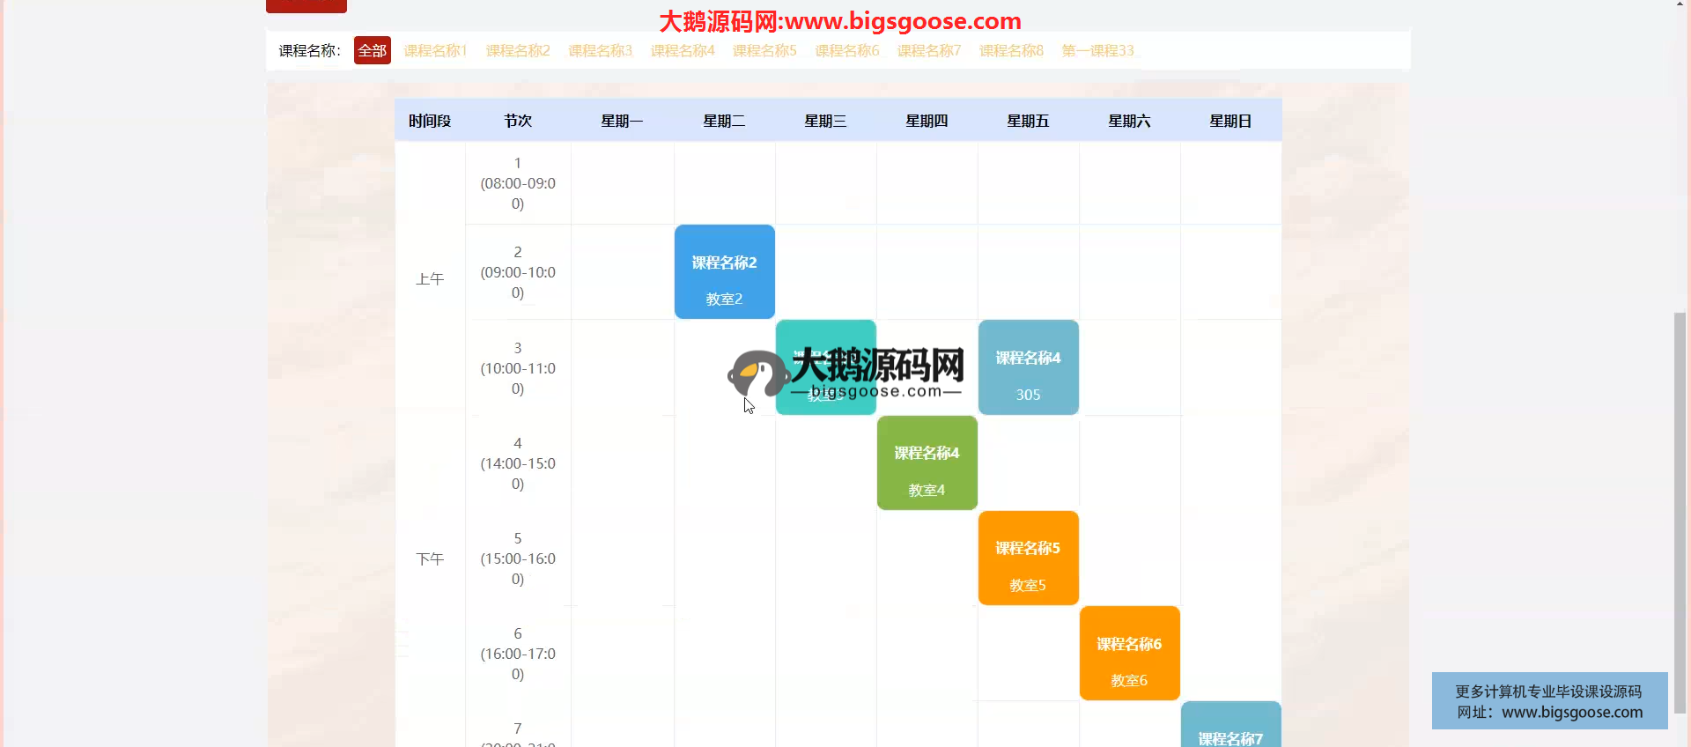Select the 课程名称7 filter in the top bar
This screenshot has height=747, width=1691.
pyautogui.click(x=928, y=51)
